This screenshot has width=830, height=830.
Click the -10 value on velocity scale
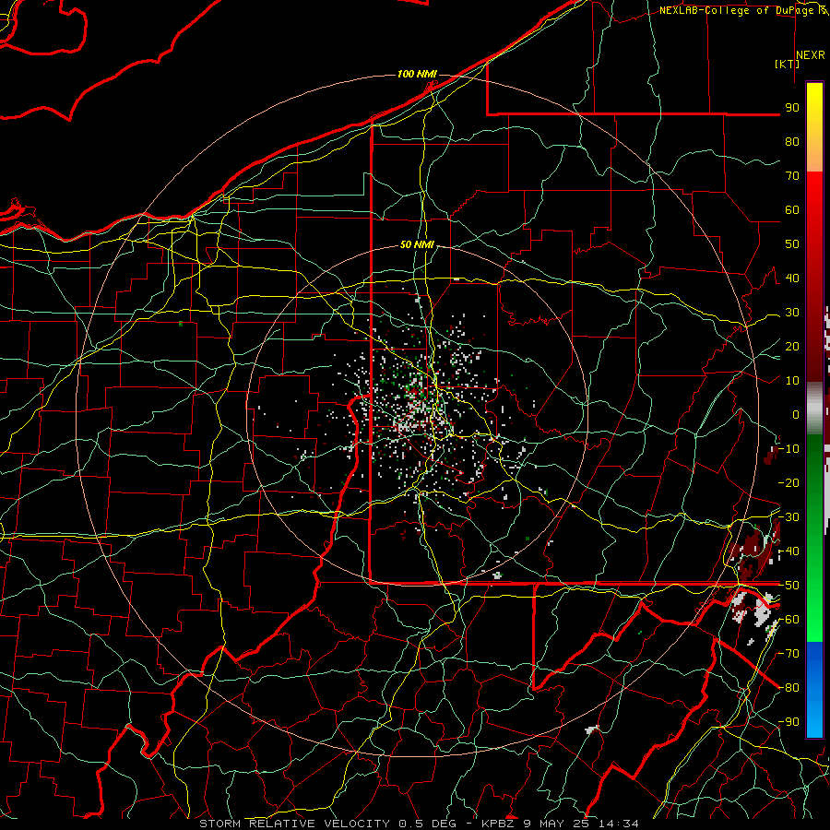pos(788,449)
